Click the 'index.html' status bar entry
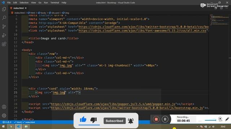Screen dimensions: 231x129 29,122
